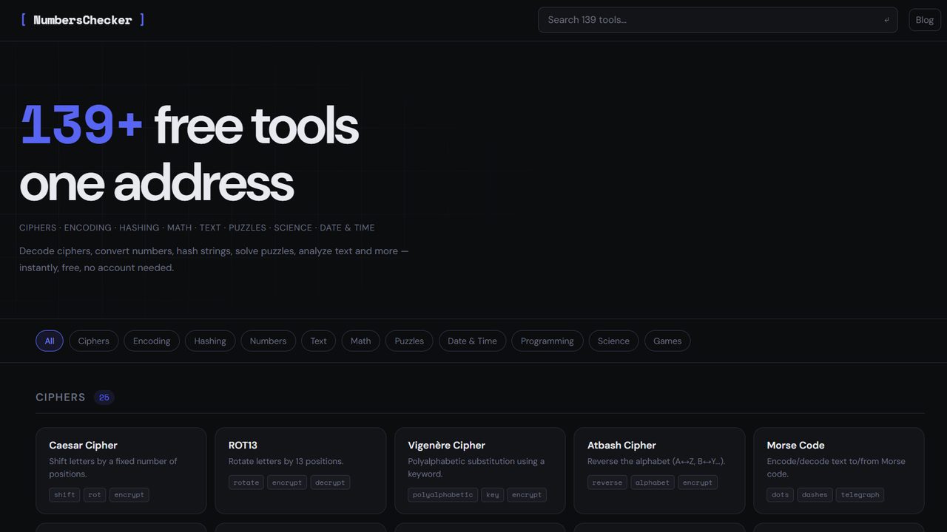Image resolution: width=947 pixels, height=532 pixels.
Task: Open the Blog page
Action: coord(925,20)
